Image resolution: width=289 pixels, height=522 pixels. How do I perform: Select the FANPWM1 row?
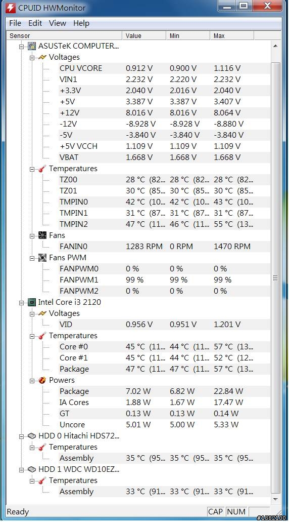(164, 280)
